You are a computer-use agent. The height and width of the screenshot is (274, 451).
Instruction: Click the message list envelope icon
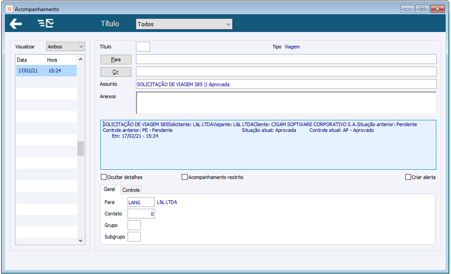[x=46, y=23]
